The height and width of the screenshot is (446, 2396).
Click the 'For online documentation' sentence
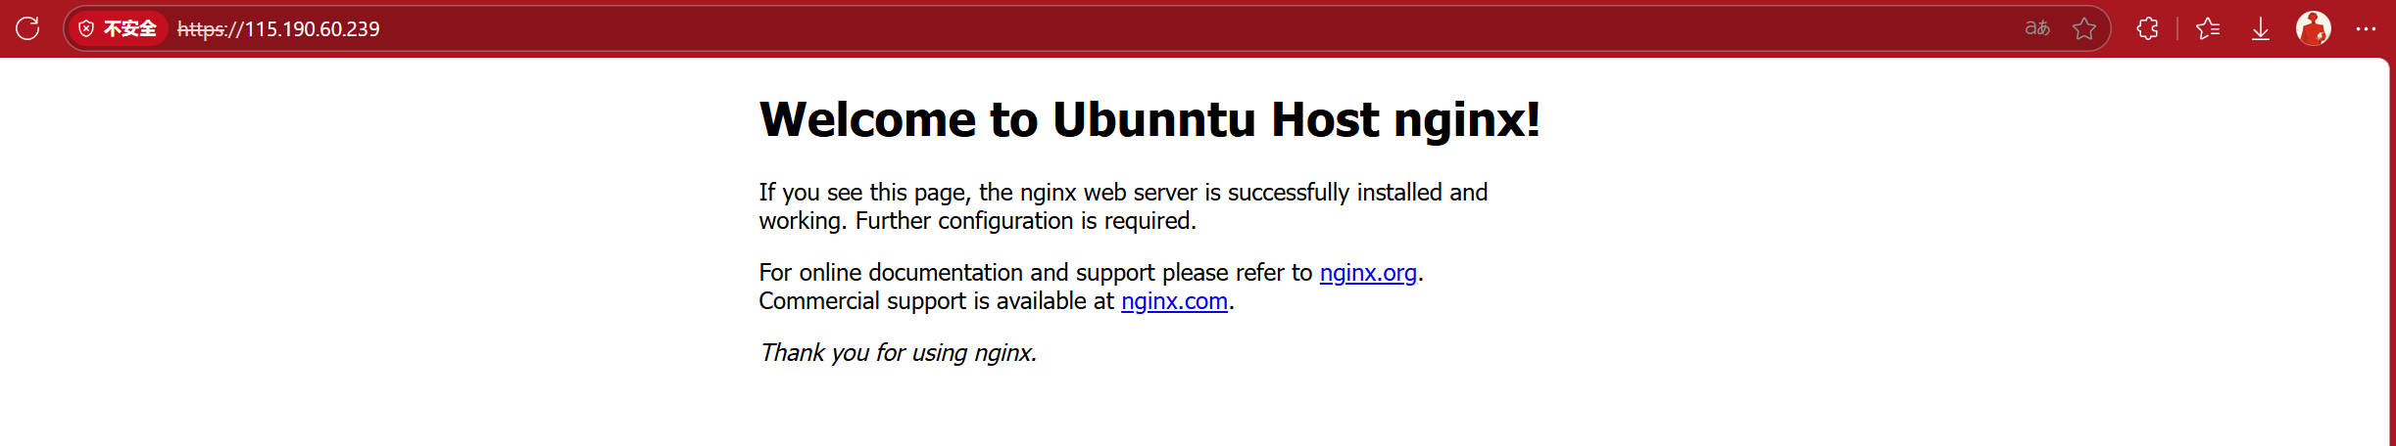point(1091,273)
